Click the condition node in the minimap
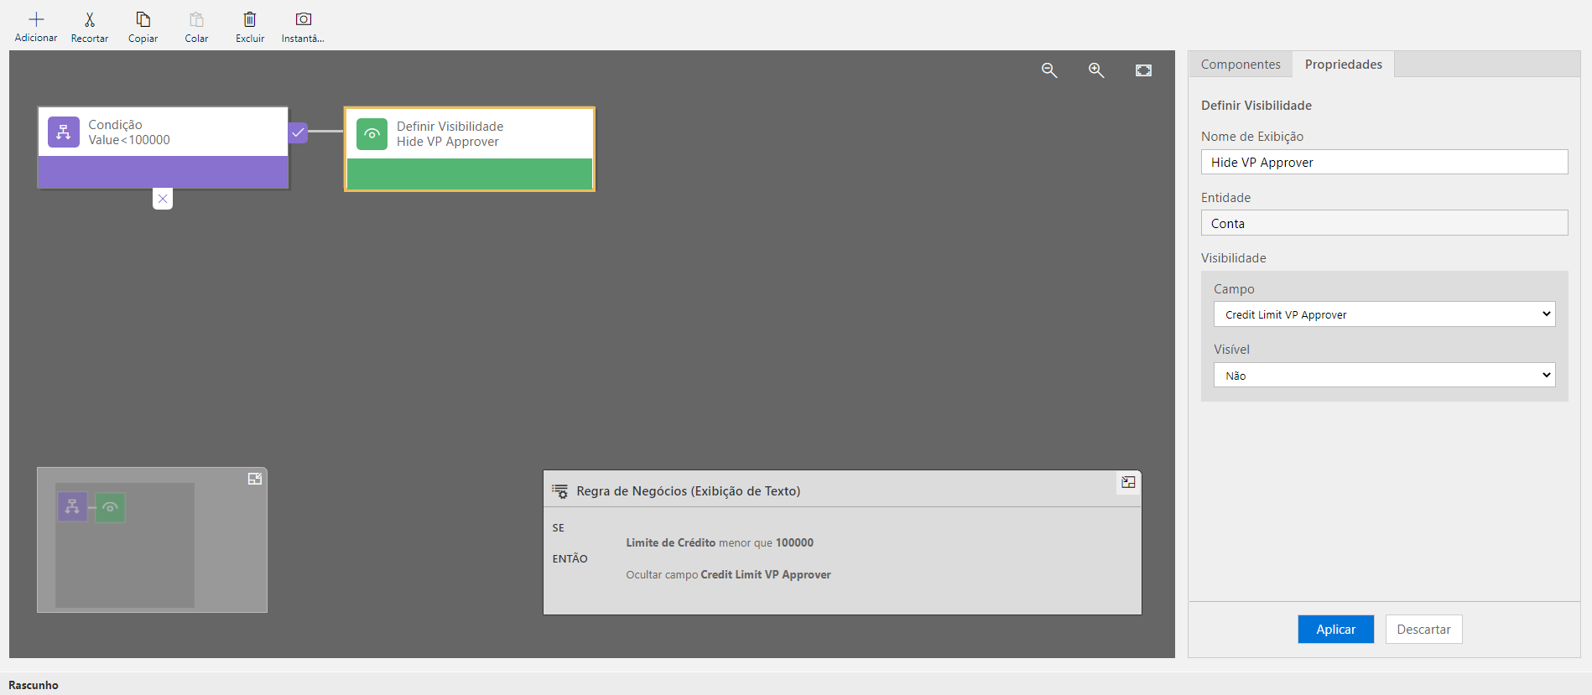 [x=72, y=507]
